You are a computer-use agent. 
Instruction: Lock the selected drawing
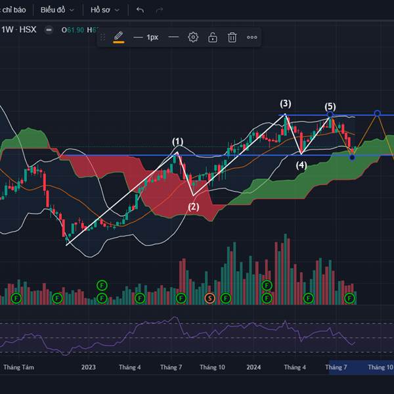coord(213,37)
